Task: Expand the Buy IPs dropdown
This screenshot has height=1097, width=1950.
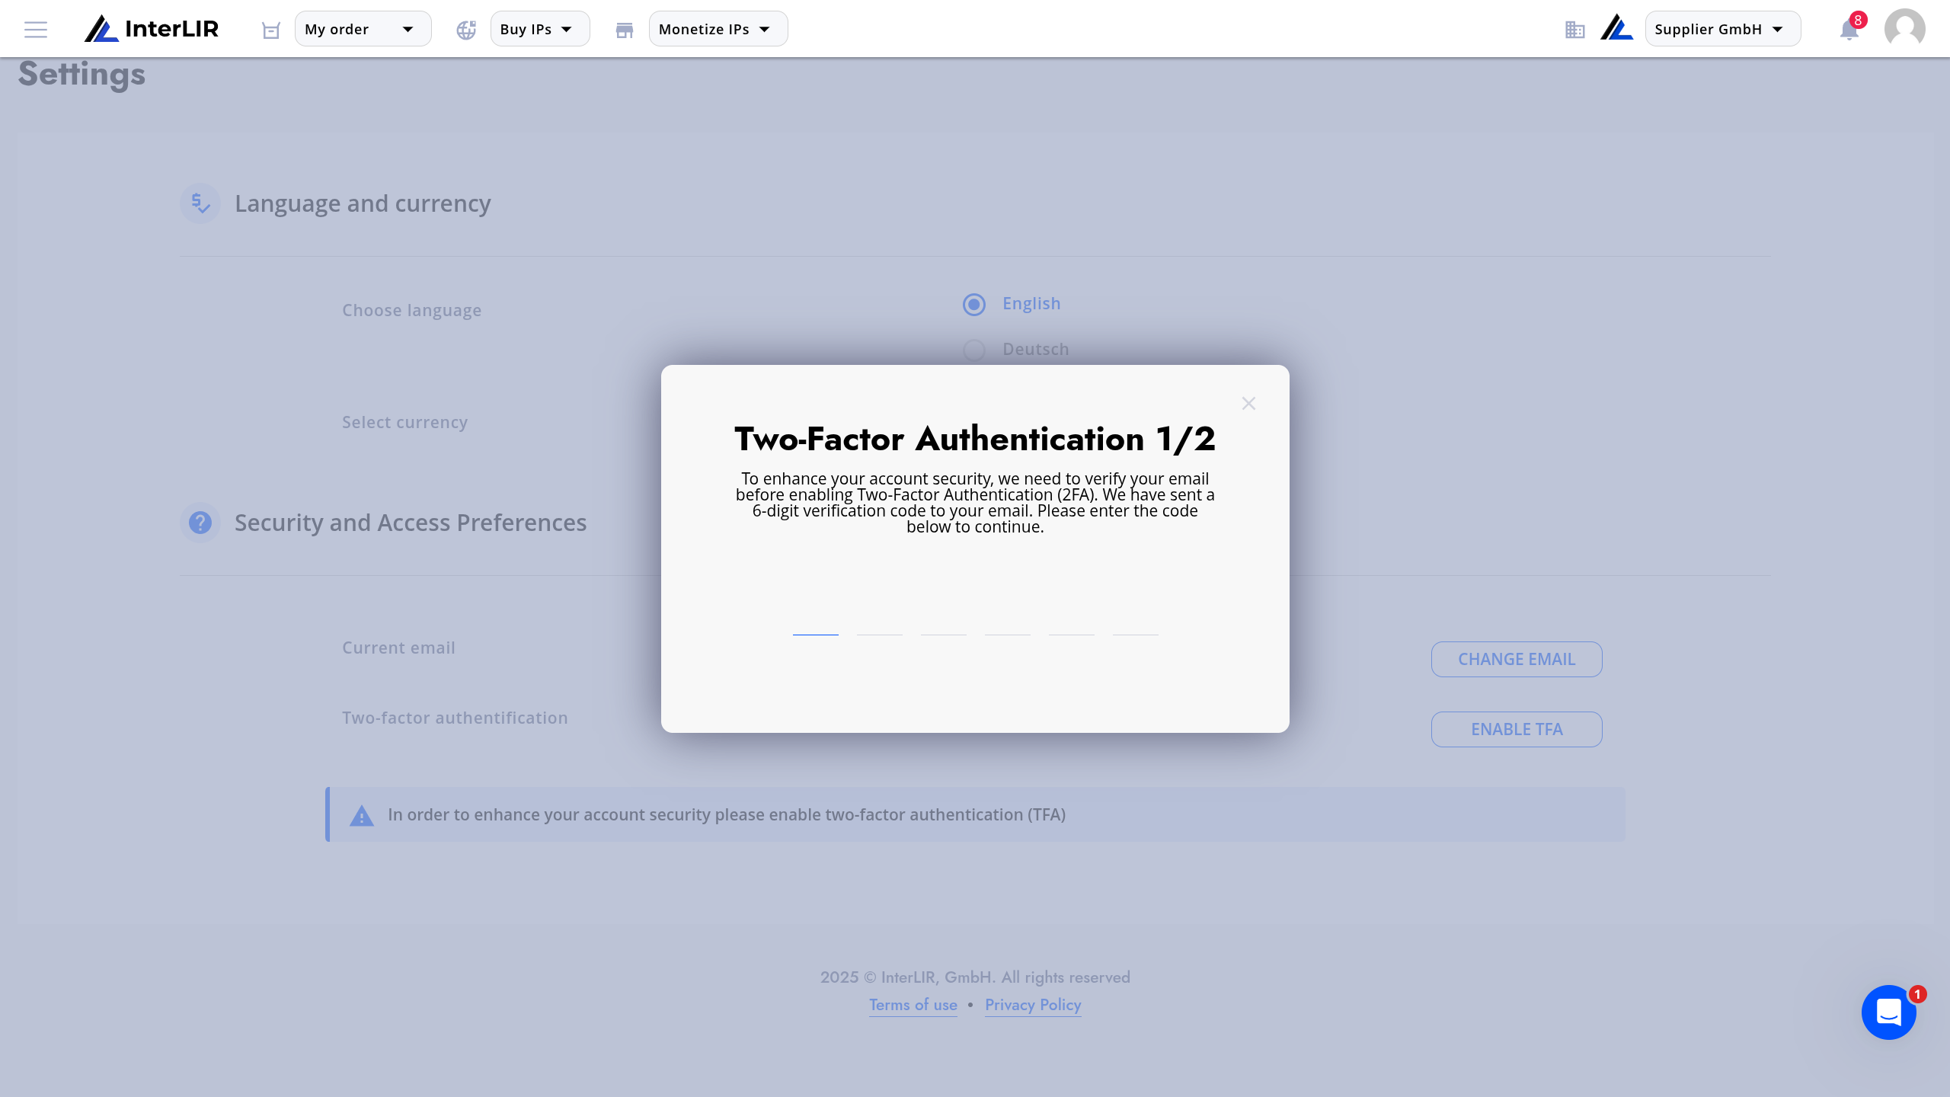Action: [x=539, y=29]
